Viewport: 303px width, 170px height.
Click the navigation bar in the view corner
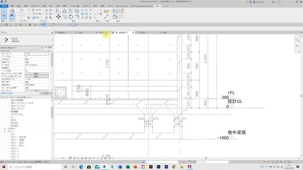[x=297, y=44]
